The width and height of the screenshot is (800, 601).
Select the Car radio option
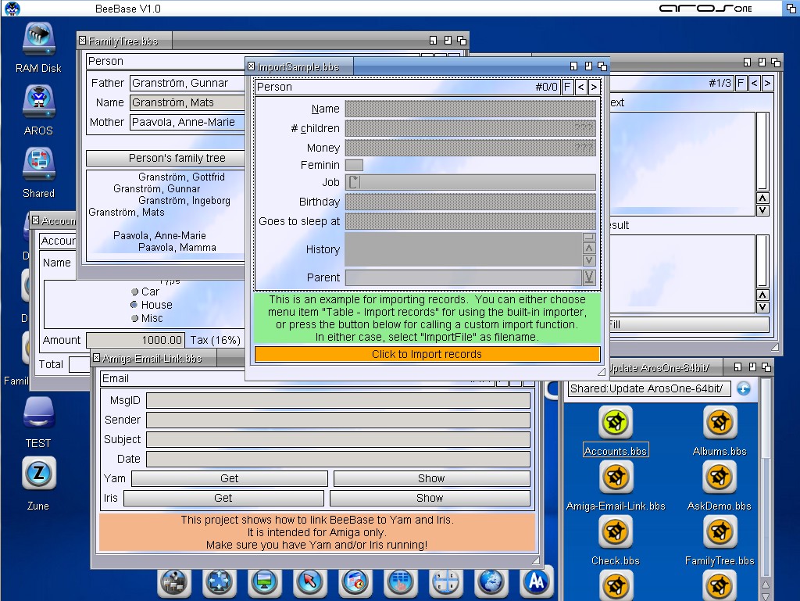[x=134, y=292]
